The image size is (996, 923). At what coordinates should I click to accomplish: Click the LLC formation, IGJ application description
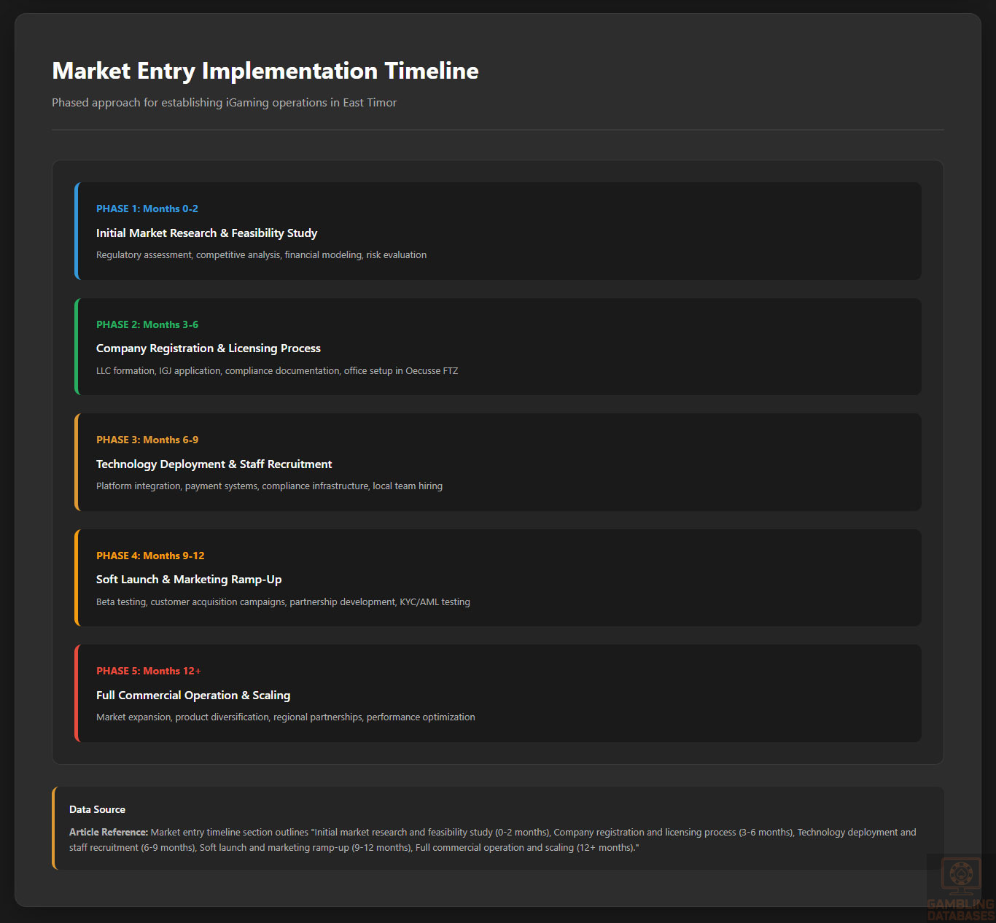pos(276,371)
